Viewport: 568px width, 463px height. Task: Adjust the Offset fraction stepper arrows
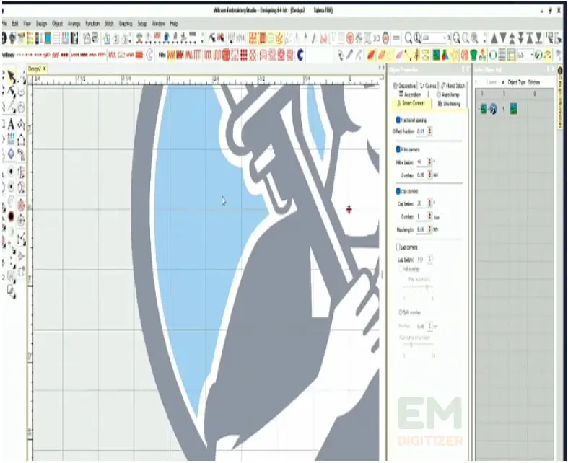click(430, 131)
